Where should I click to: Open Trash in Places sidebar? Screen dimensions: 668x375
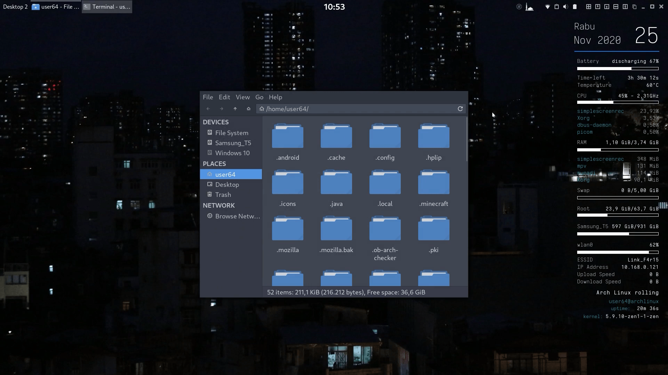(x=223, y=194)
